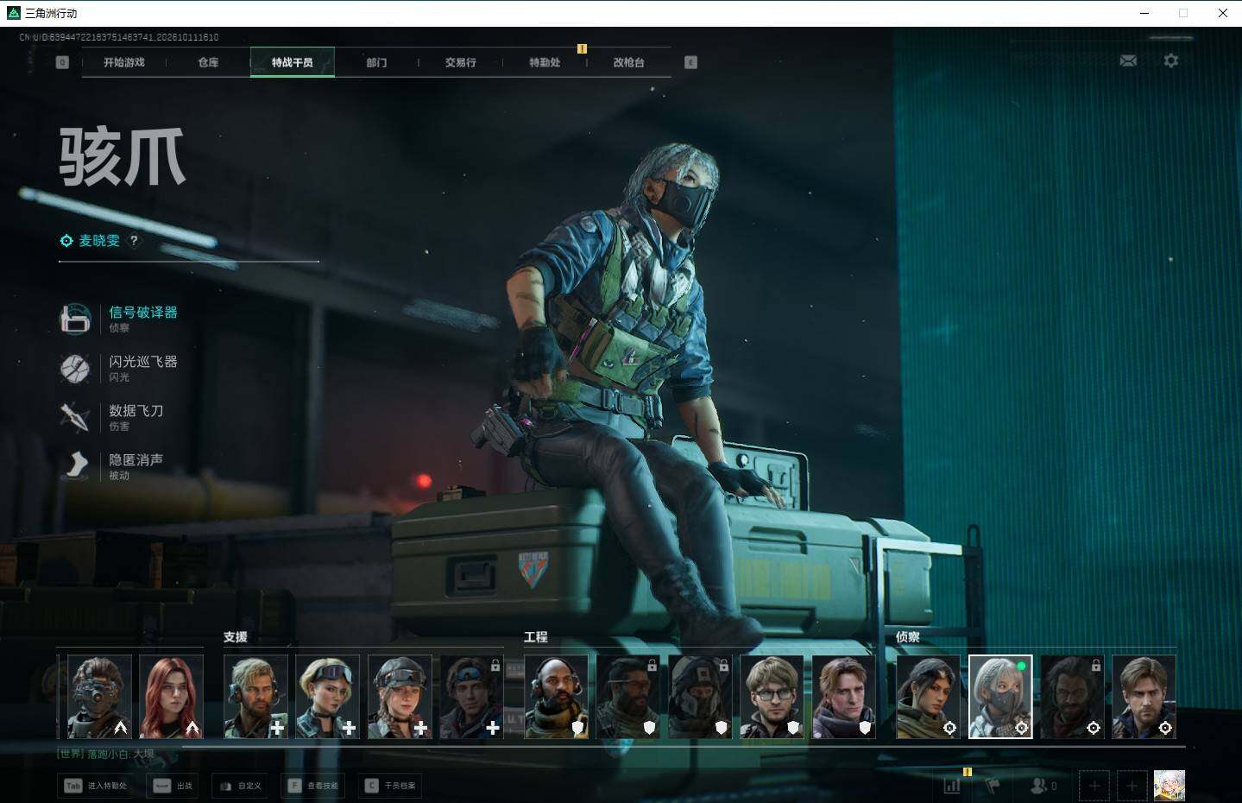Screen dimensions: 1242x803
Task: Select the 闪光巡飞器 skill icon
Action: [75, 369]
